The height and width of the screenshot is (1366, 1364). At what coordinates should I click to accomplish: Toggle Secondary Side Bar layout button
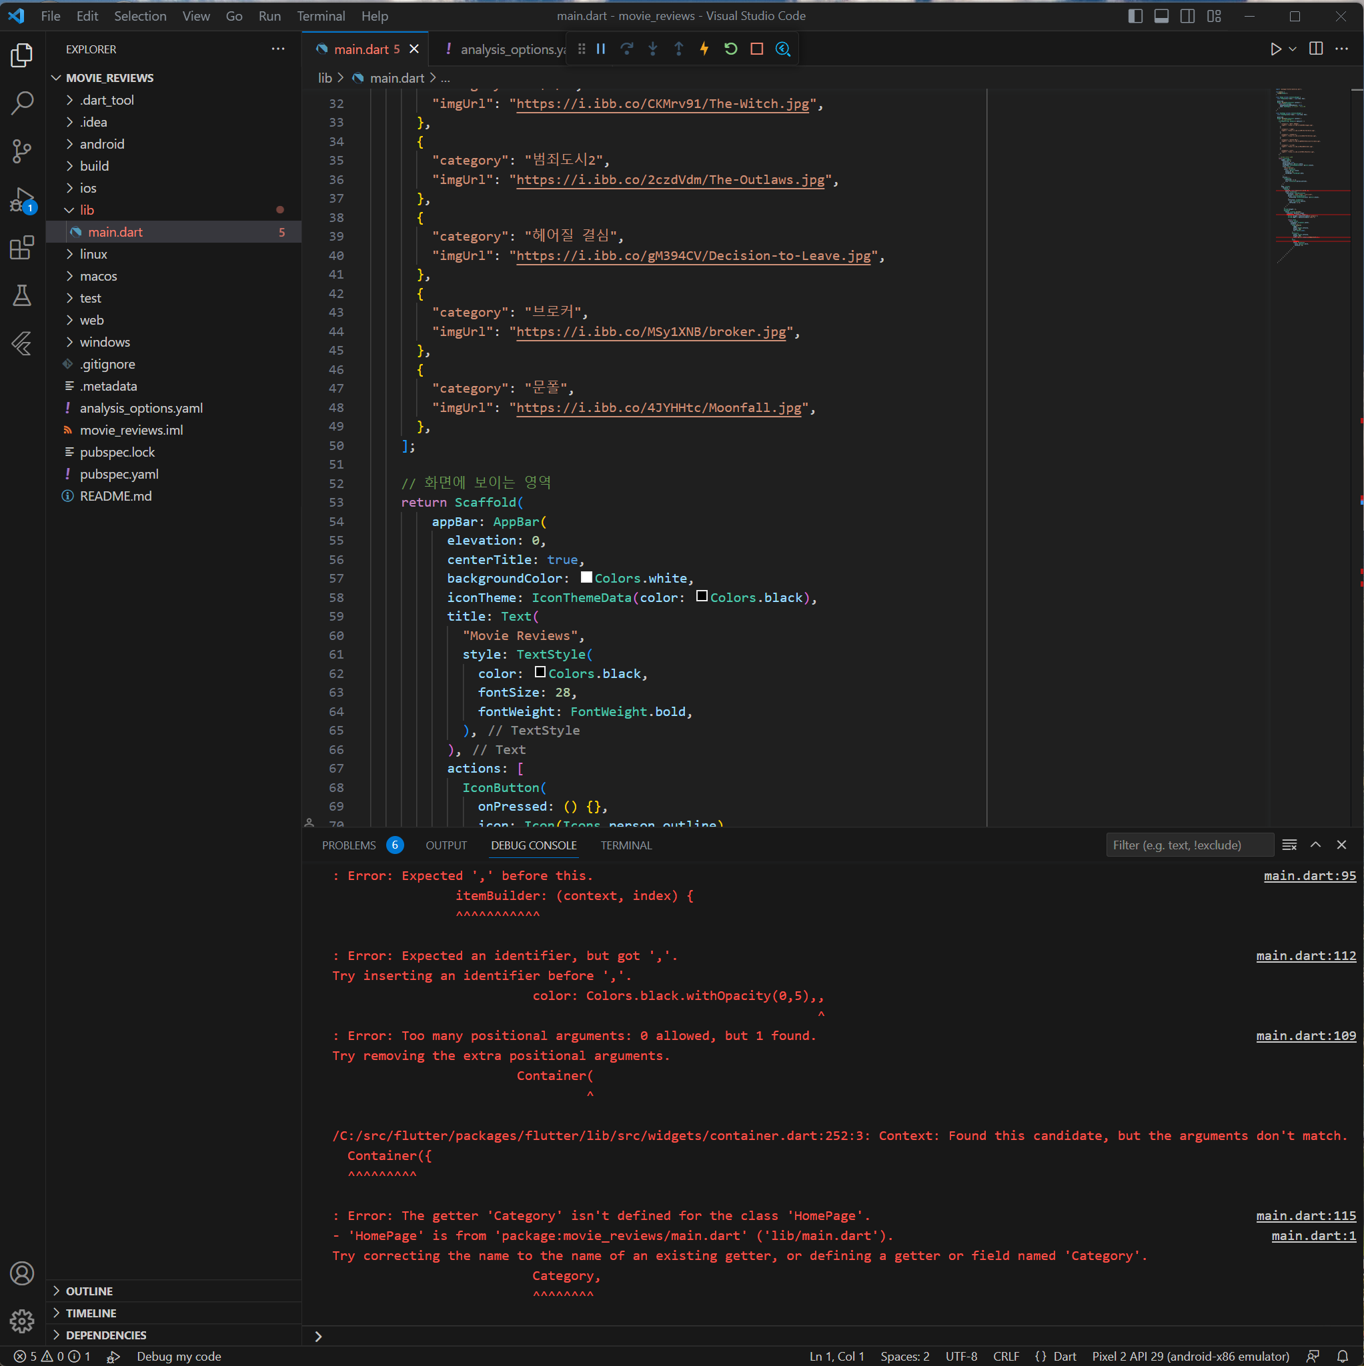(x=1188, y=15)
